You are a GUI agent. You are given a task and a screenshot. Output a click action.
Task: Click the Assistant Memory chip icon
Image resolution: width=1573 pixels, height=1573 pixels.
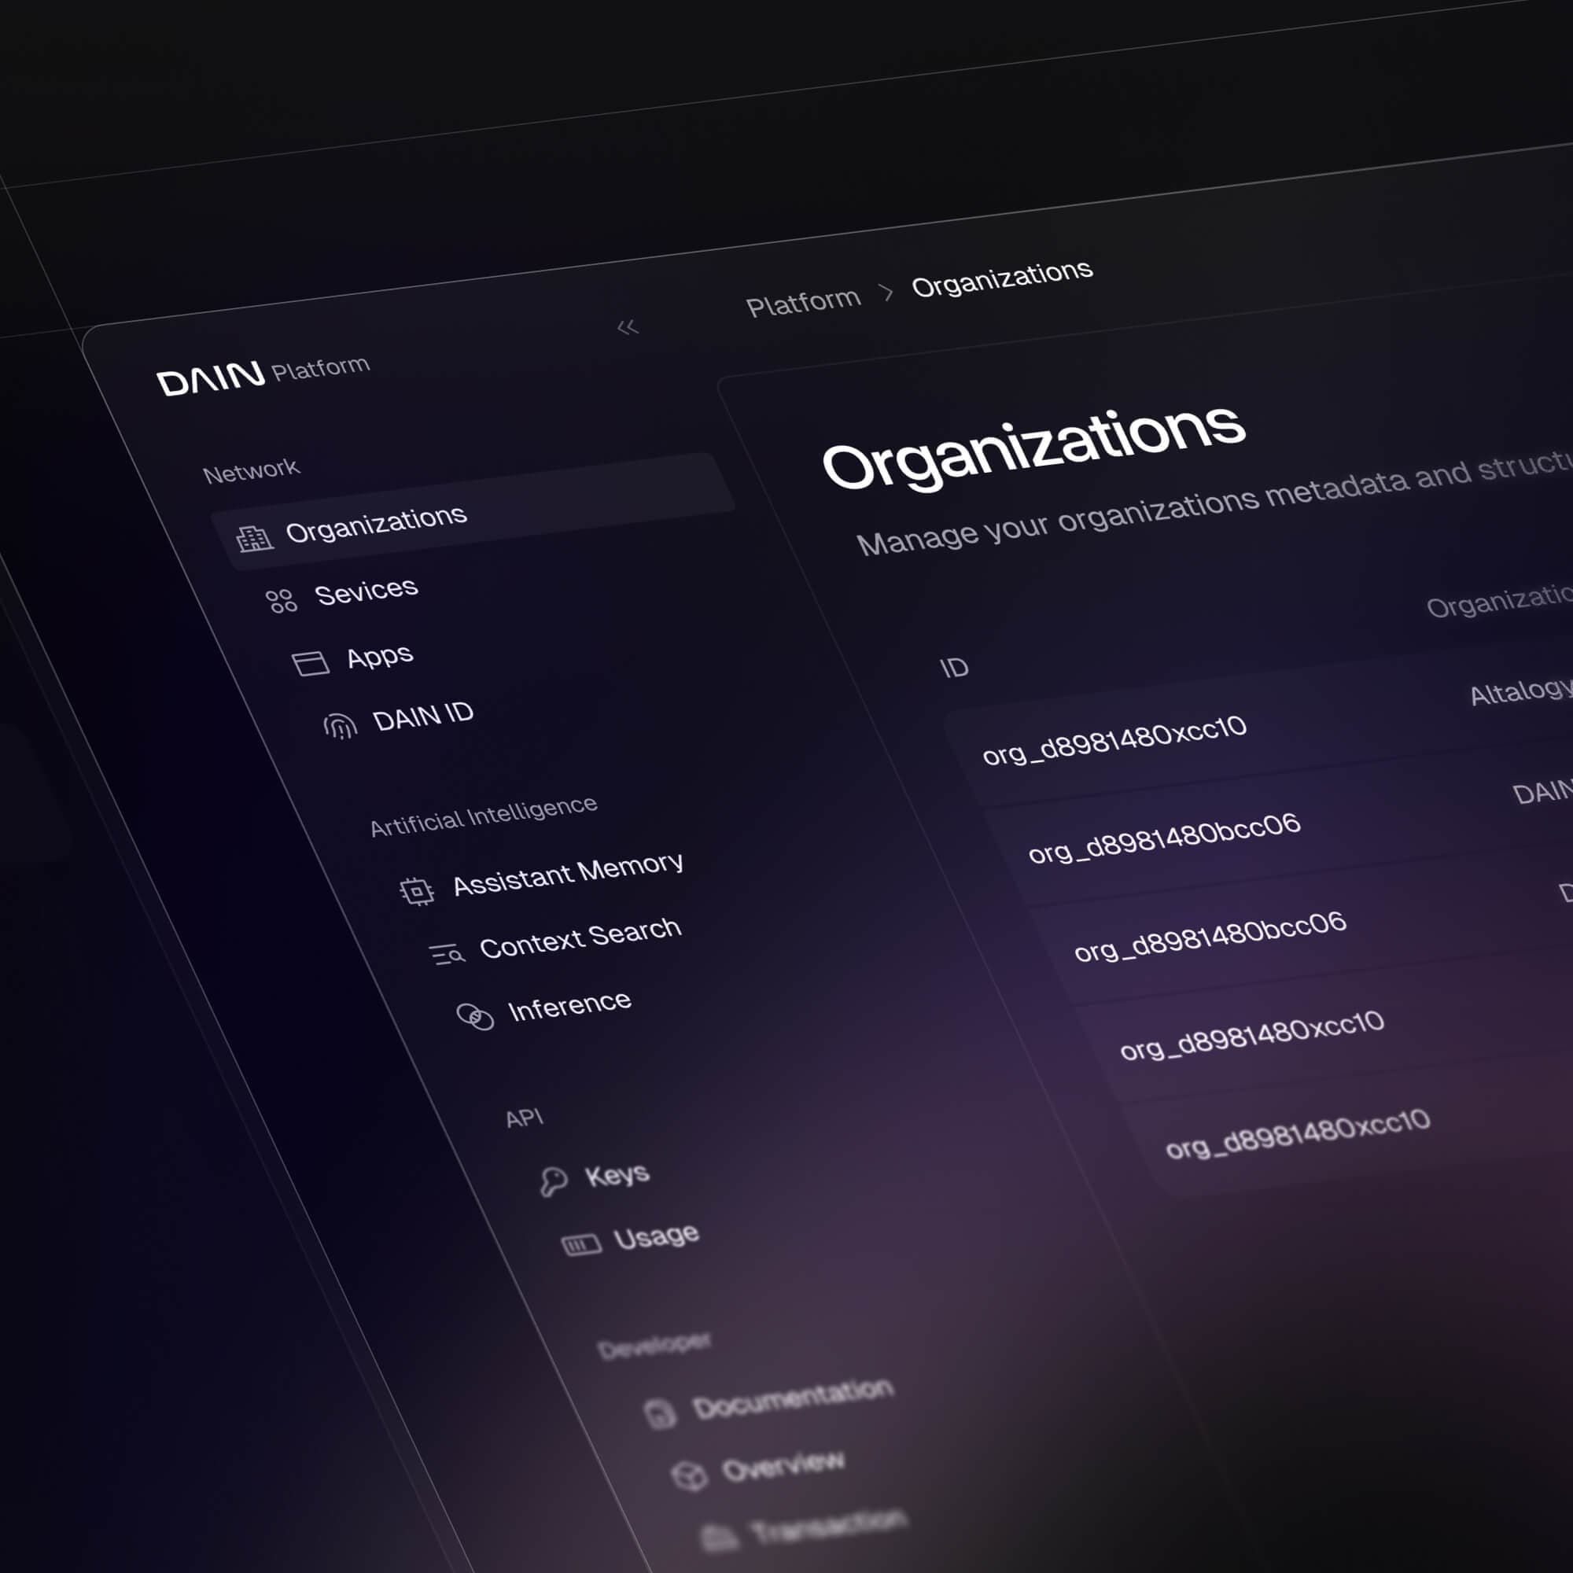tap(417, 891)
